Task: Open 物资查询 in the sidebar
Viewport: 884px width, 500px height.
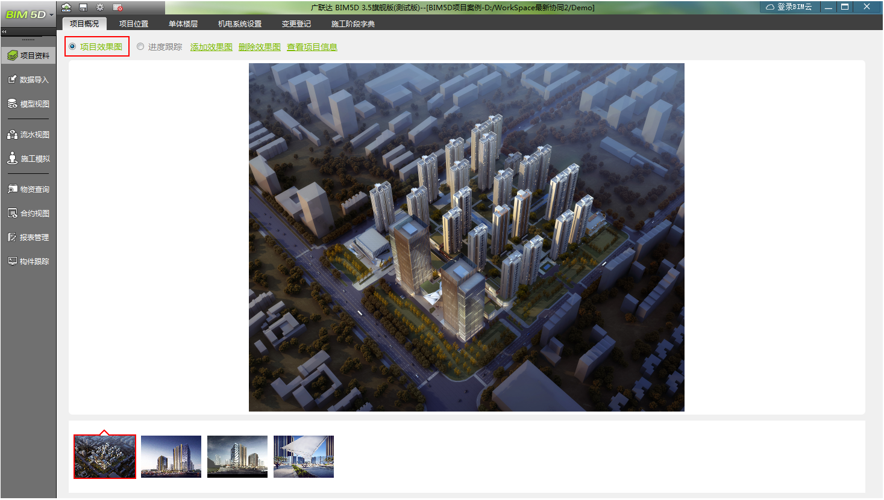Action: coord(28,189)
